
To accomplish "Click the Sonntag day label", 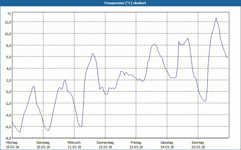I will click(x=198, y=143).
